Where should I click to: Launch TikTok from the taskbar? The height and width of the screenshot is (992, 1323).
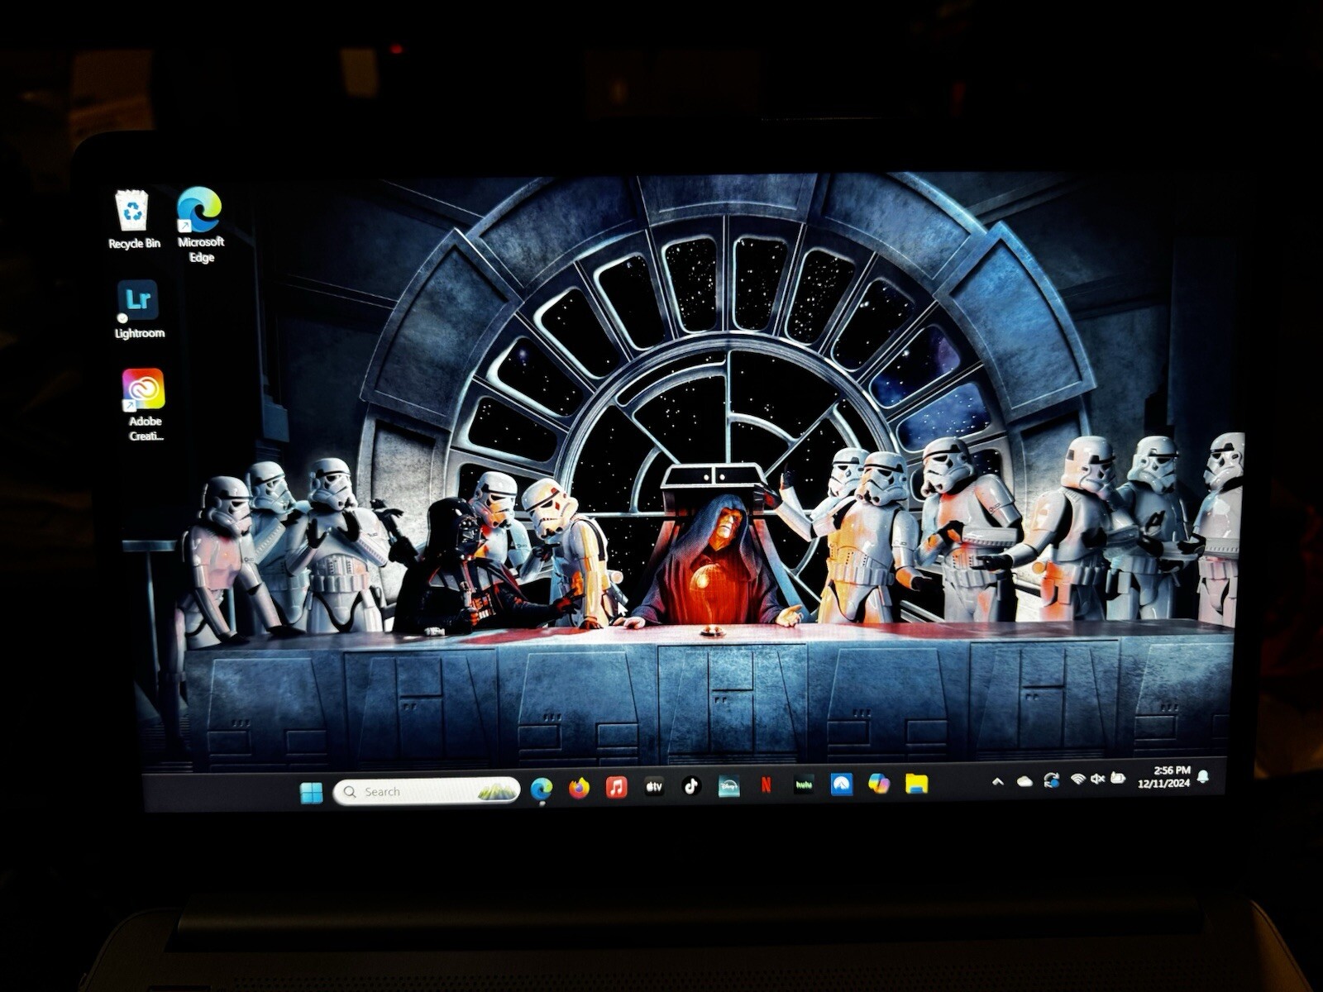click(x=691, y=785)
